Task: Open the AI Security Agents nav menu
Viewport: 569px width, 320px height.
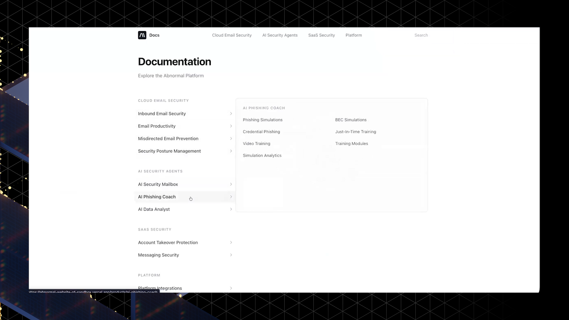Action: [x=280, y=35]
